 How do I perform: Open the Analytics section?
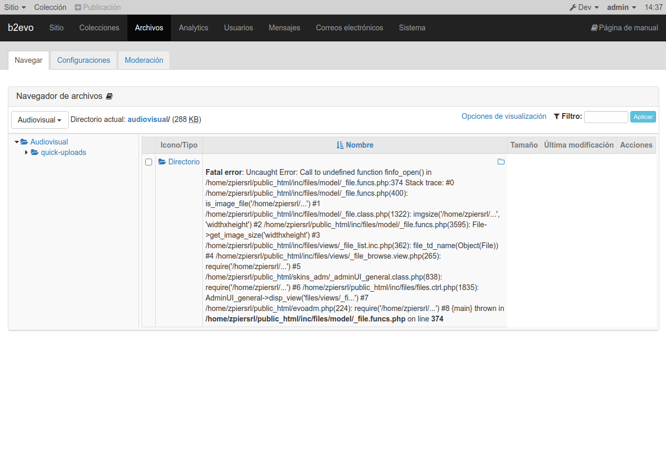(194, 28)
